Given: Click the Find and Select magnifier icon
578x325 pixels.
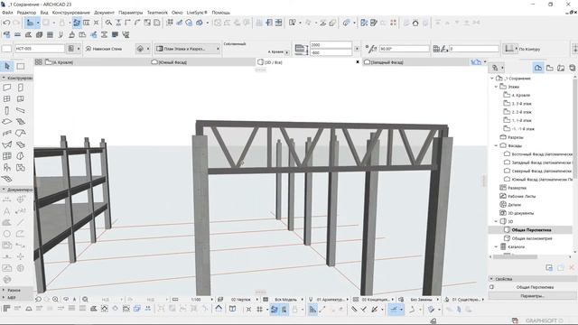Looking at the screenshot, I should pos(108,23).
